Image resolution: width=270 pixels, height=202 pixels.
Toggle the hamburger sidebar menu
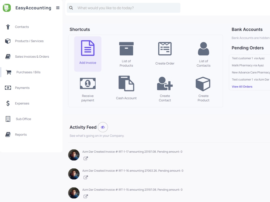pos(58,8)
